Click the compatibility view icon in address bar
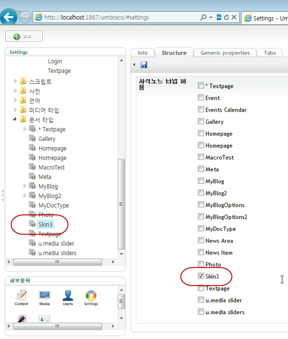Viewport: 288px width, 339px height. [219, 17]
